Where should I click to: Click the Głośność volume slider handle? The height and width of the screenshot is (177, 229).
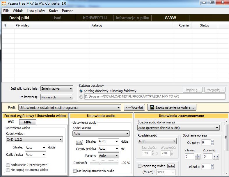(x=100, y=163)
